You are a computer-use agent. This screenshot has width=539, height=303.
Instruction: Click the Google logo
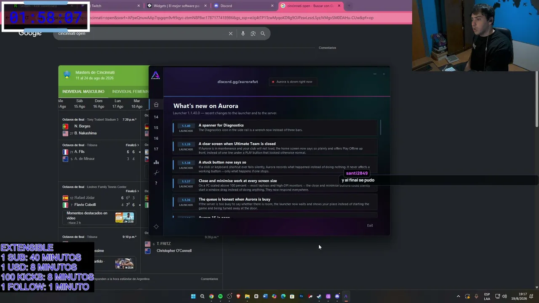click(30, 34)
